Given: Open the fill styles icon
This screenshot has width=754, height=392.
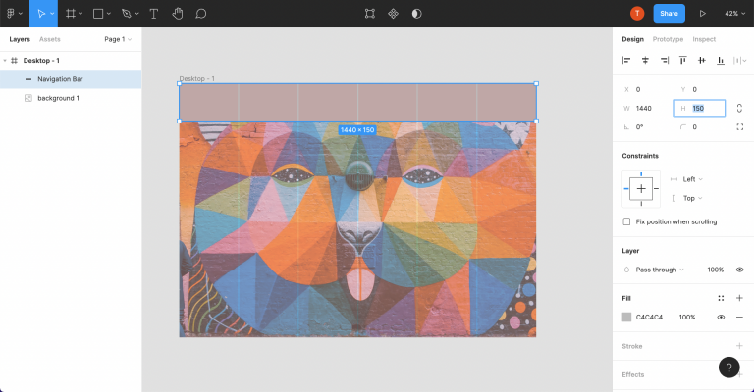Looking at the screenshot, I should pos(721,298).
